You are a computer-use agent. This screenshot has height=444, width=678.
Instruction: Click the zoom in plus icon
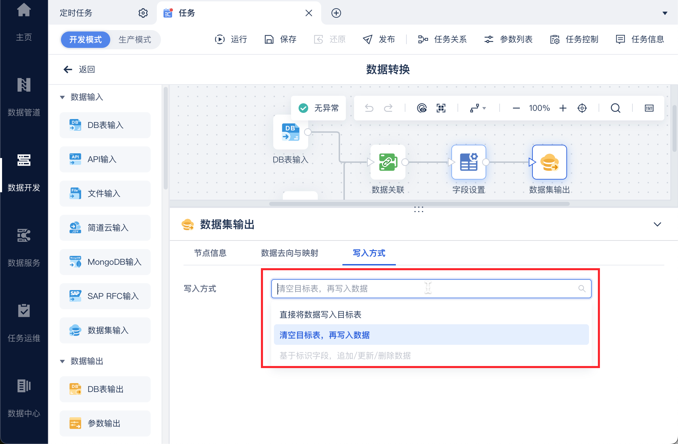pyautogui.click(x=563, y=108)
